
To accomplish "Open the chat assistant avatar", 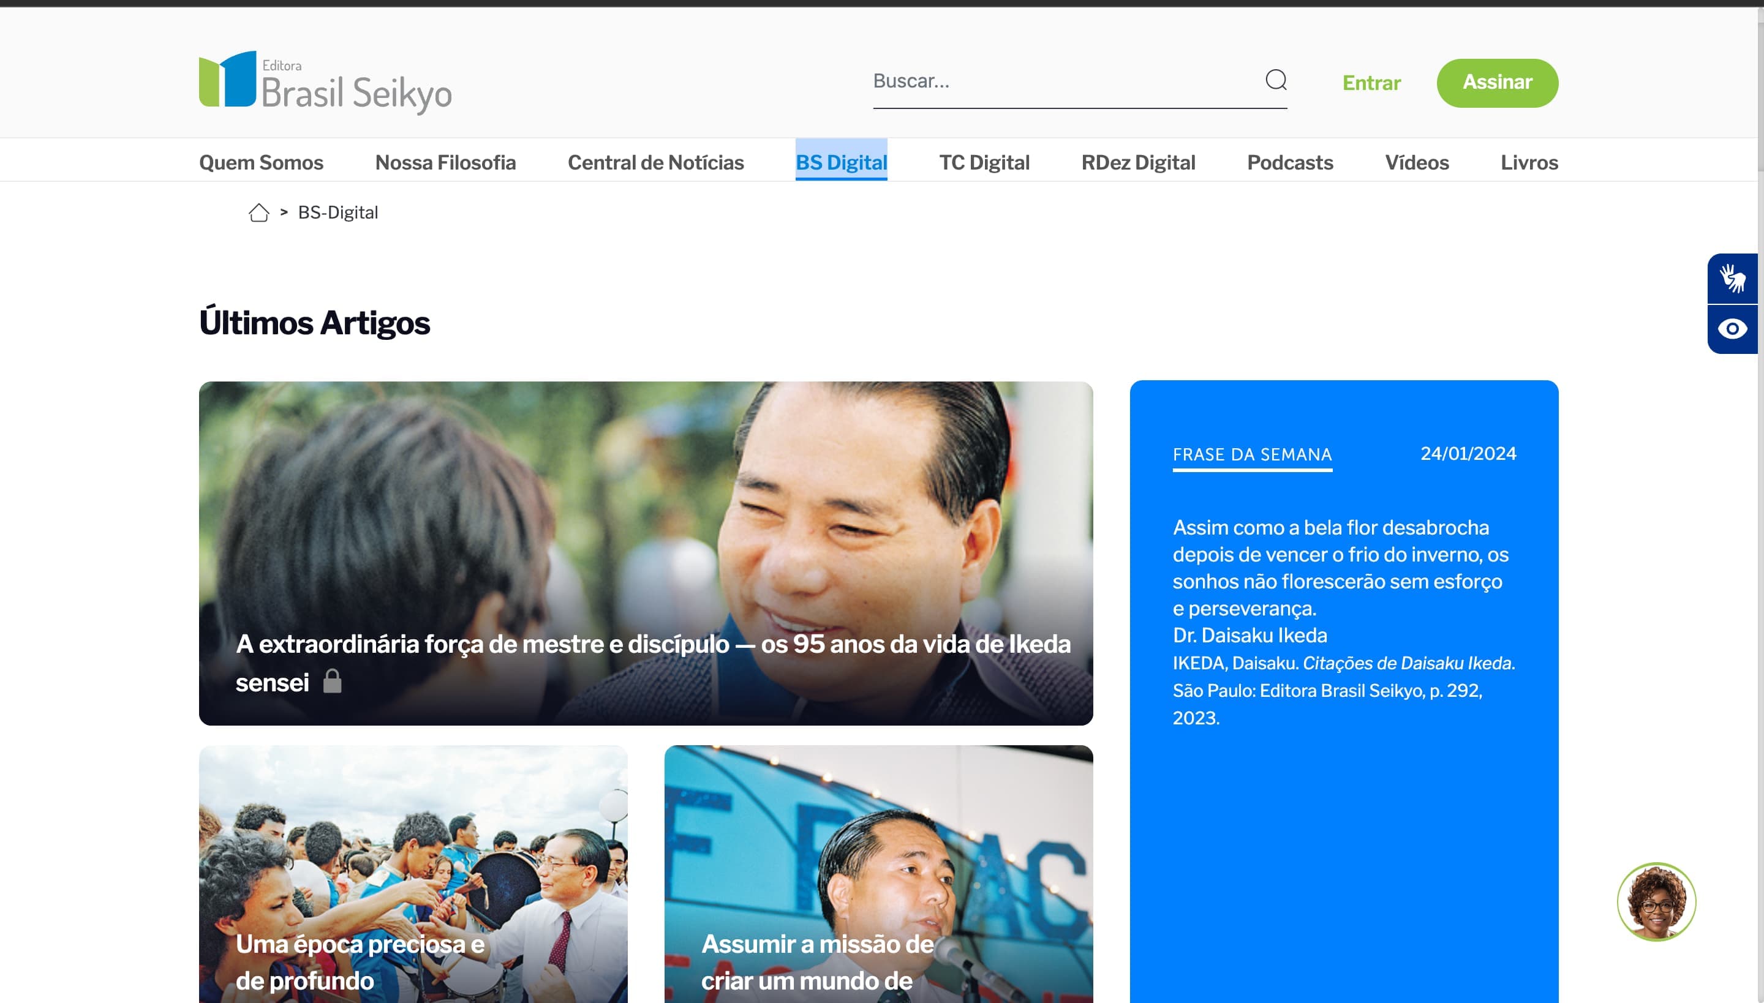I will (1656, 901).
